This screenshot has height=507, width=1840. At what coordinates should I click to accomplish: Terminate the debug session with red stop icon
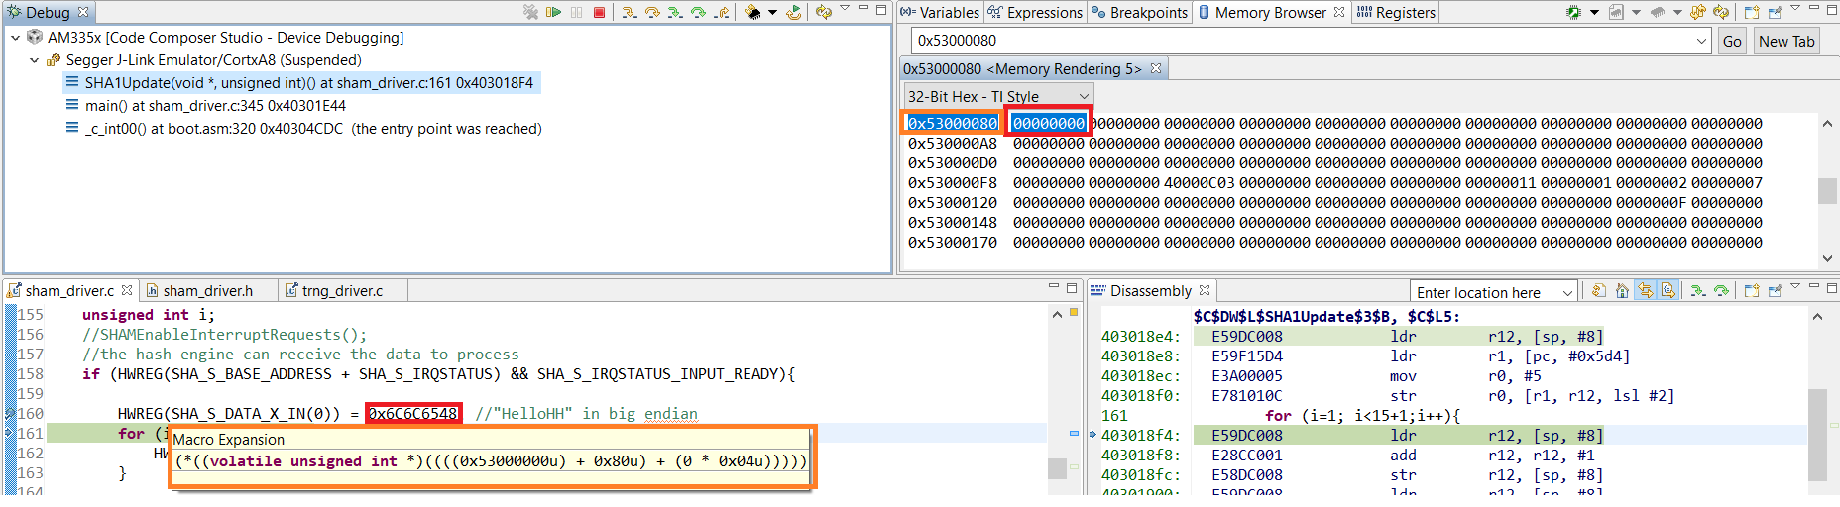(x=599, y=12)
